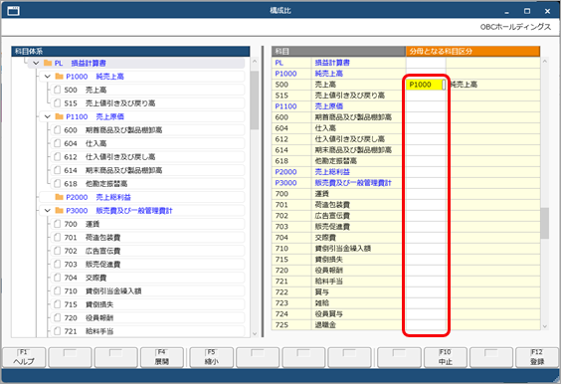Click the F12 登録 button
Viewport: 561px width, 384px height.
[x=537, y=357]
